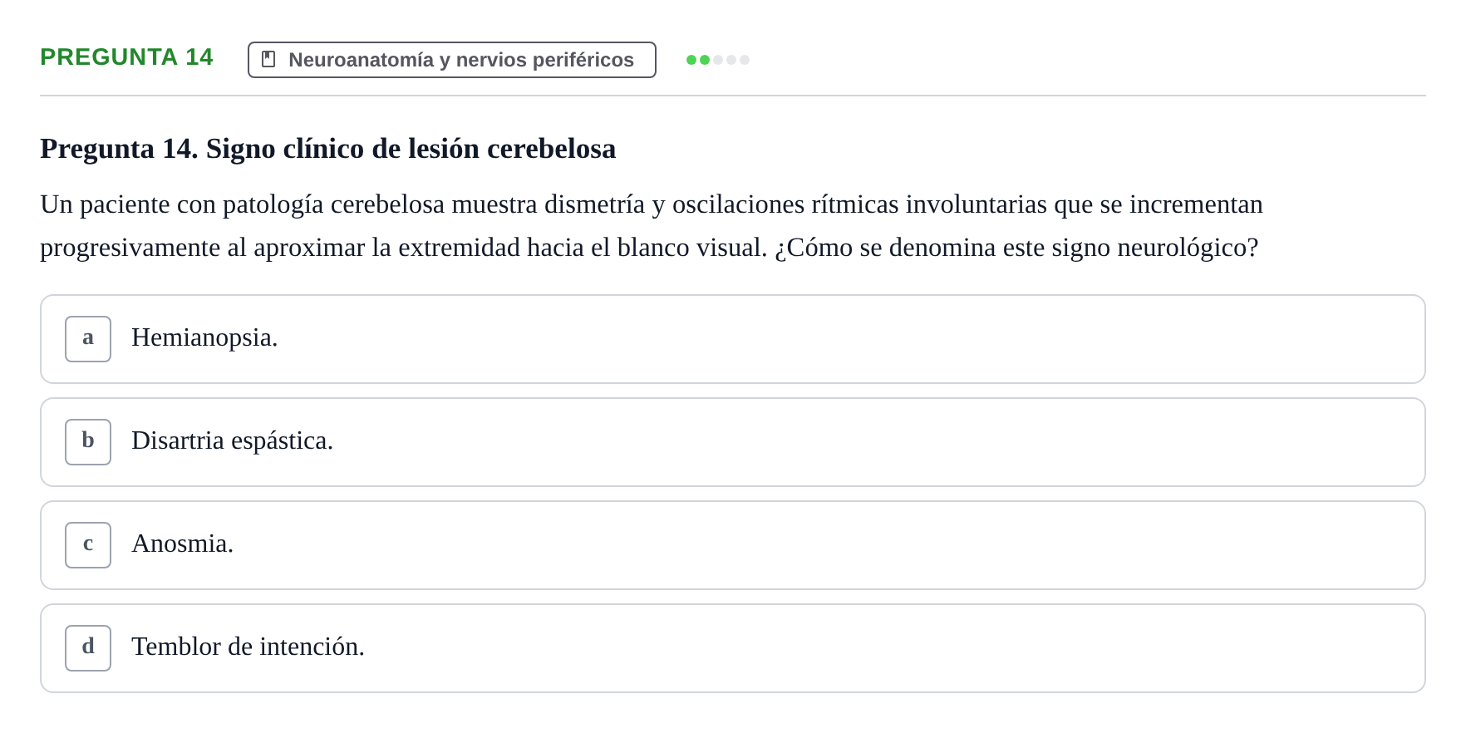
Task: Click the second green difficulty dot
Action: (x=705, y=60)
